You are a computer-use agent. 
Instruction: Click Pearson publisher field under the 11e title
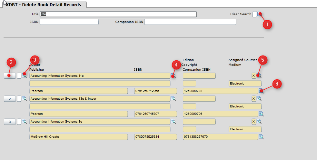79,91
